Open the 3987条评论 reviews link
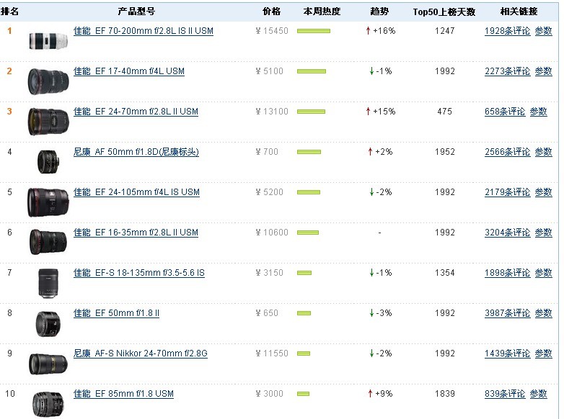 [x=507, y=313]
